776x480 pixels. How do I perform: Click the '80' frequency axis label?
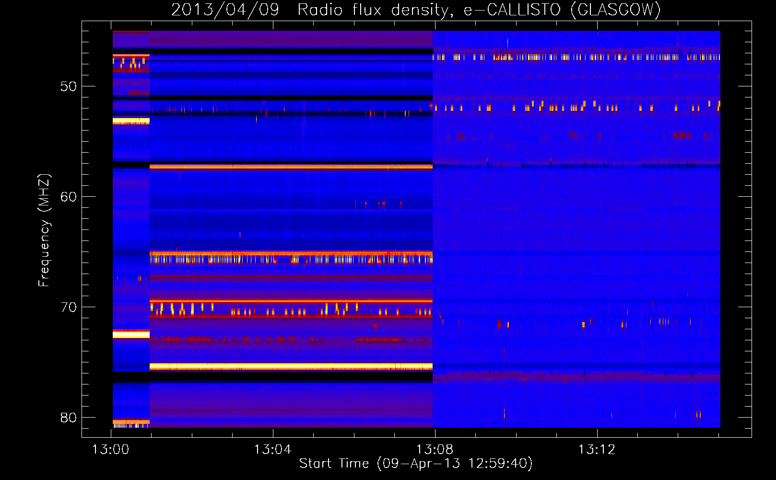click(69, 418)
